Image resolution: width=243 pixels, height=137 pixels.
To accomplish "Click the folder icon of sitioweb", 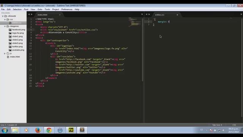I will [x=6, y=16].
